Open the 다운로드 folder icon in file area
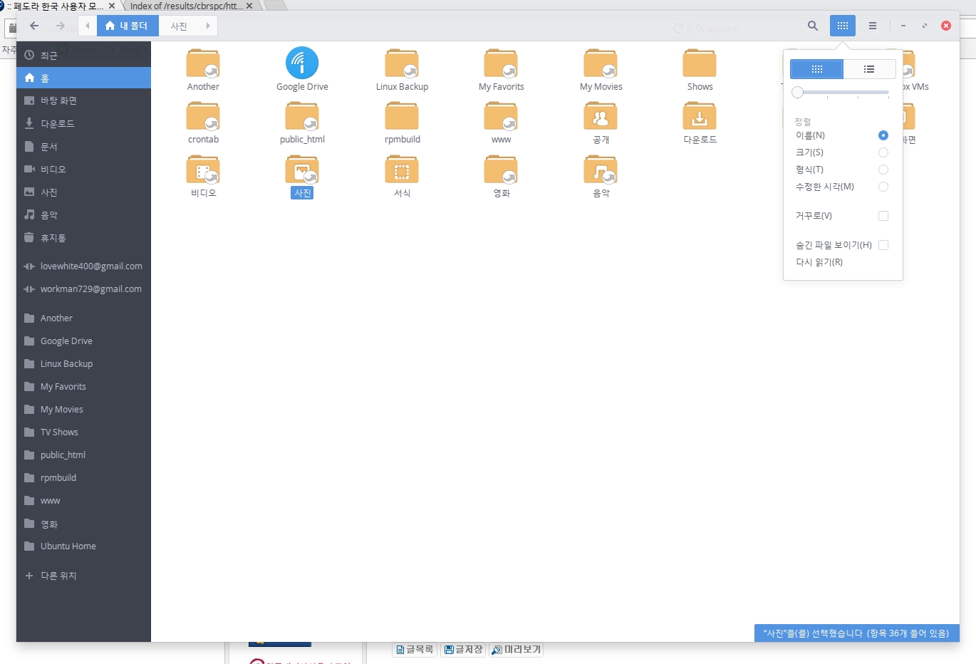This screenshot has height=664, width=976. coord(700,116)
